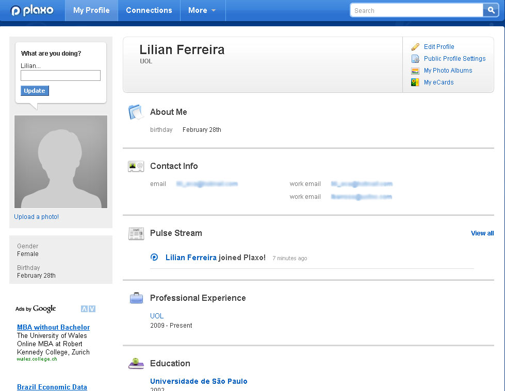Click the Edit Profile pencil icon

click(415, 47)
